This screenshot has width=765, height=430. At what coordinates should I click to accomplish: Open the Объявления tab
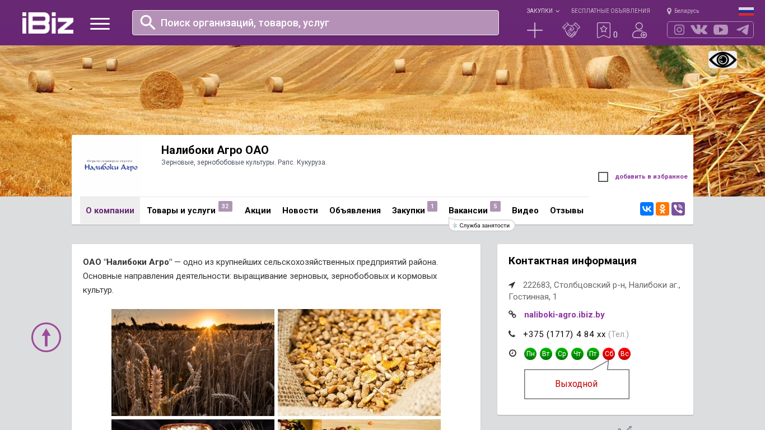355,211
